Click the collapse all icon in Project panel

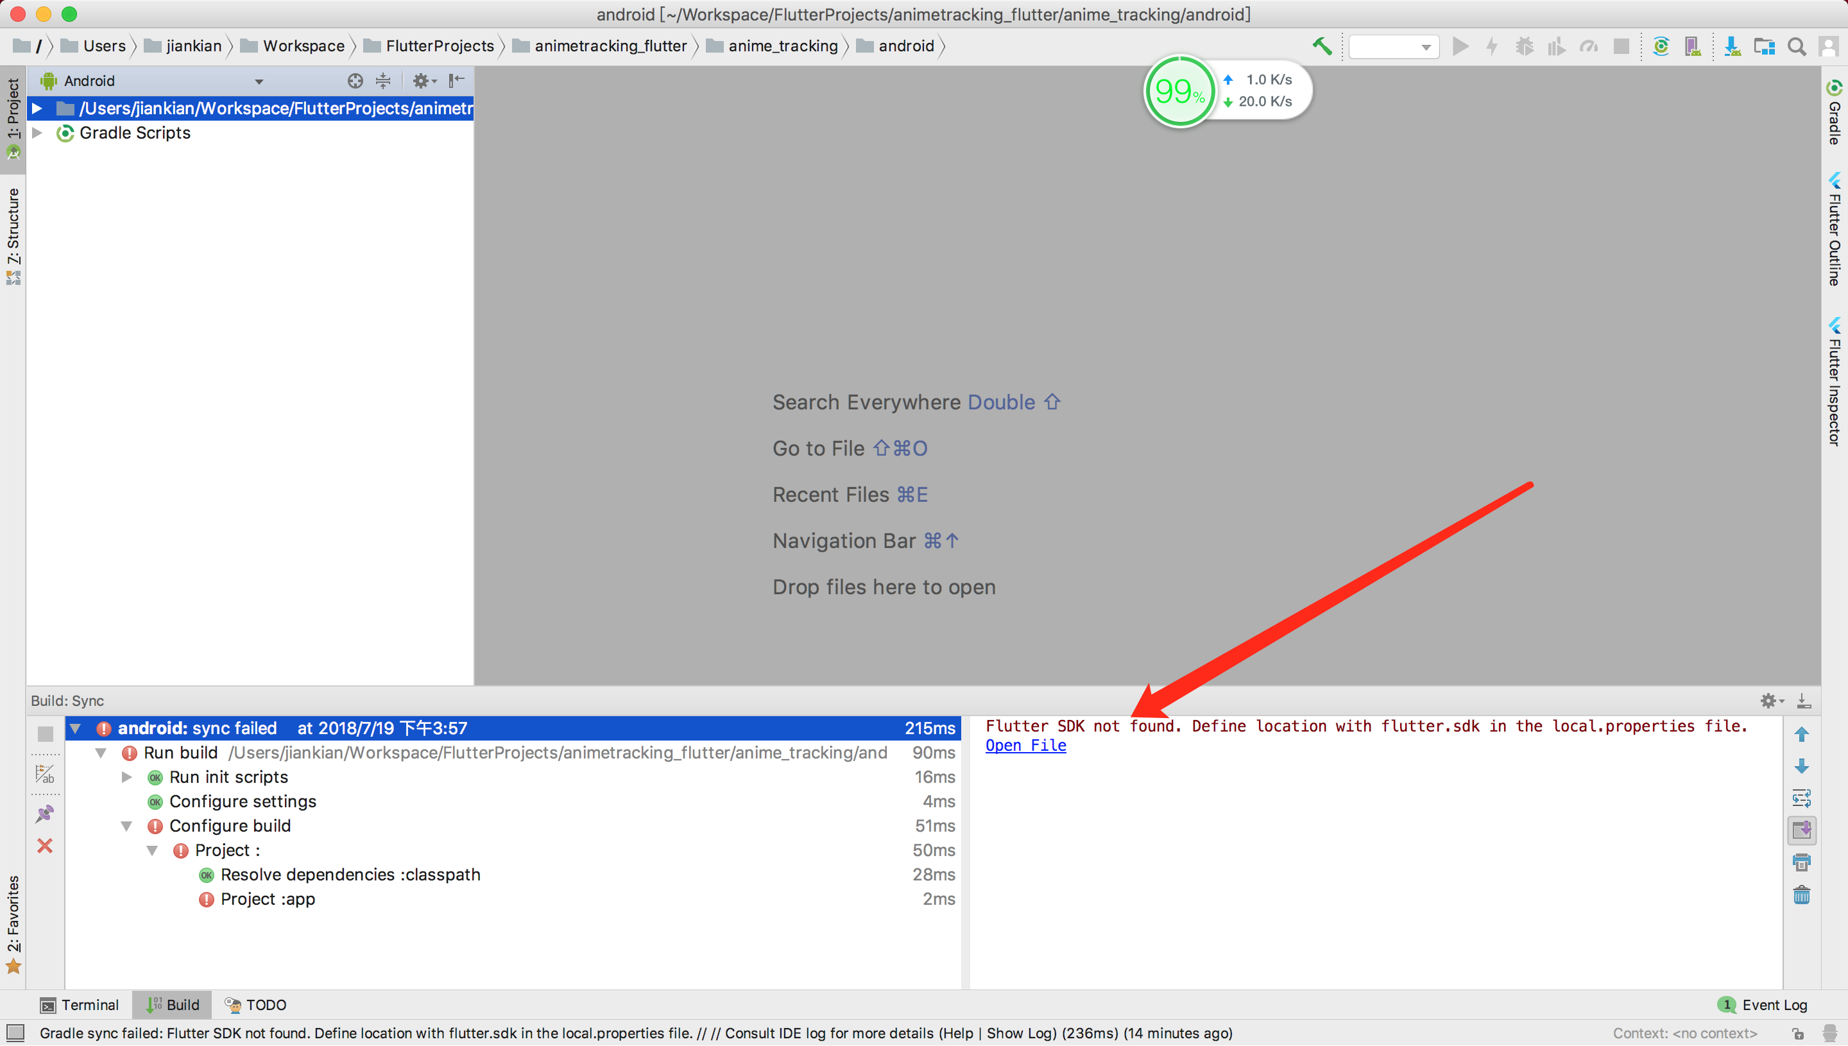coord(383,80)
